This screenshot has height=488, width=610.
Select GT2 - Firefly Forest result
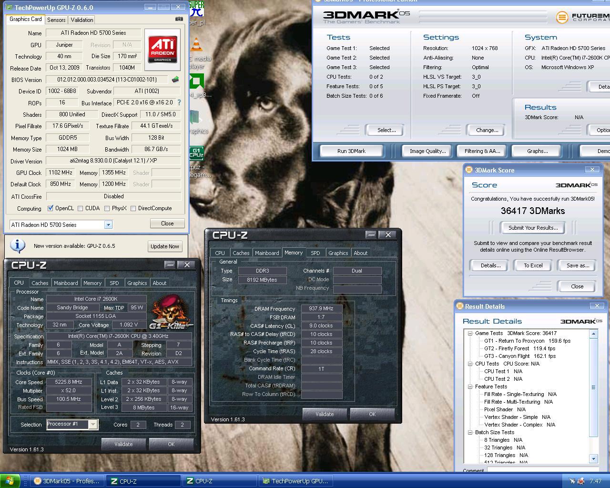point(520,348)
